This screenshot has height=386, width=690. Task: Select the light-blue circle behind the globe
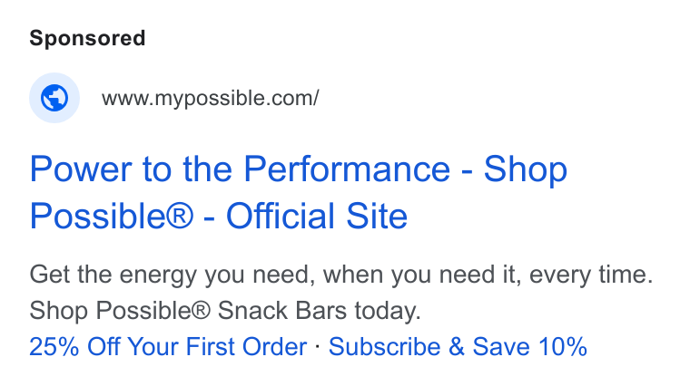(x=54, y=98)
